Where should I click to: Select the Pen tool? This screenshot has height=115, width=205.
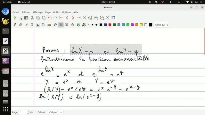15,25
